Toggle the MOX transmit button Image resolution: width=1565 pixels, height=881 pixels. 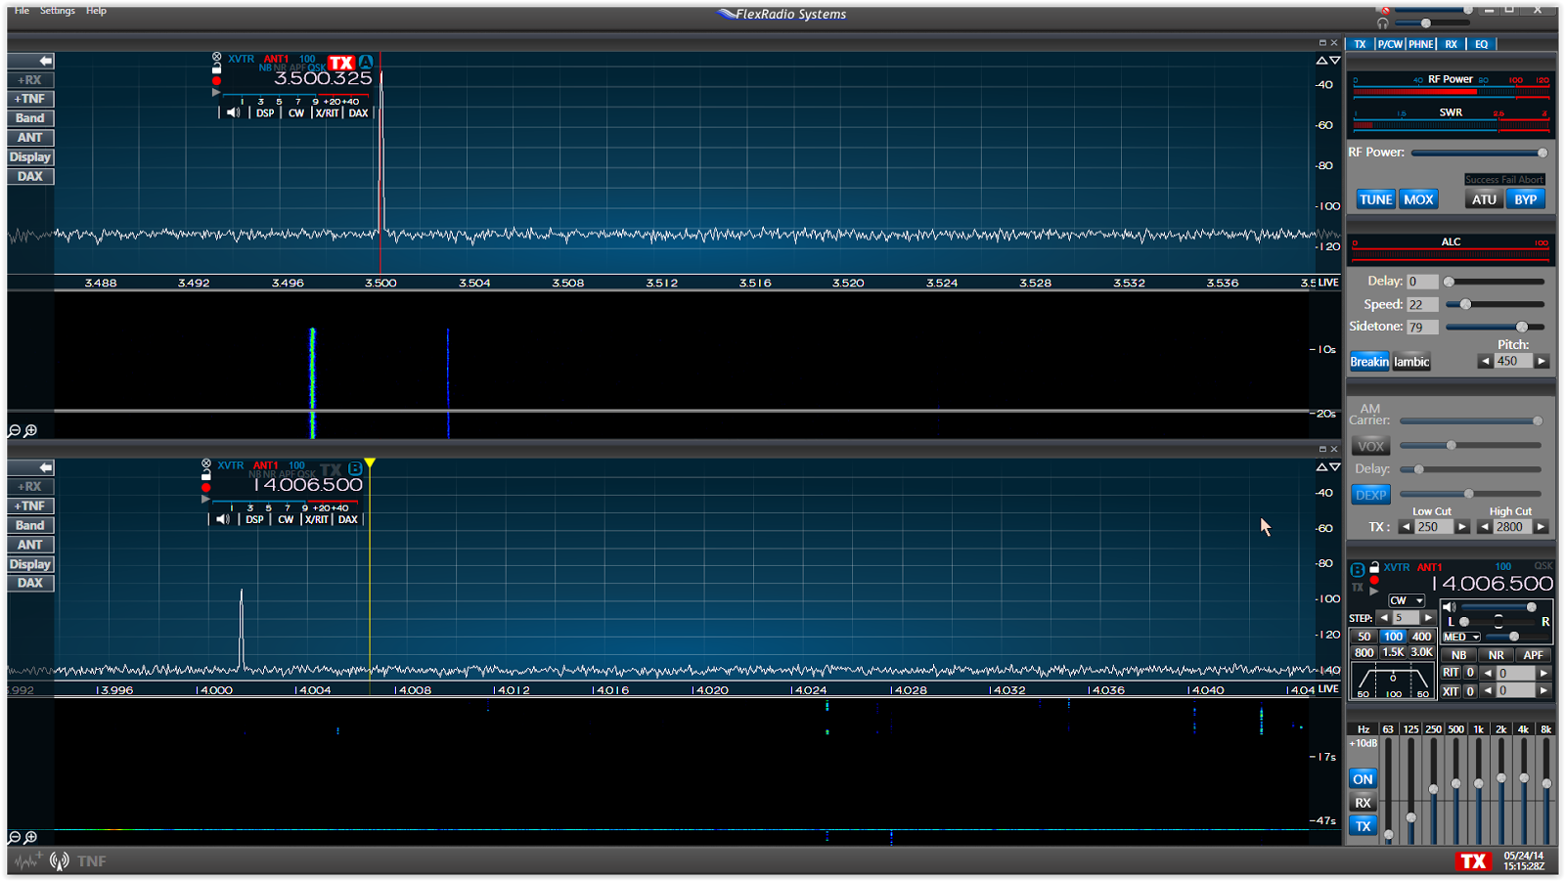pyautogui.click(x=1418, y=198)
